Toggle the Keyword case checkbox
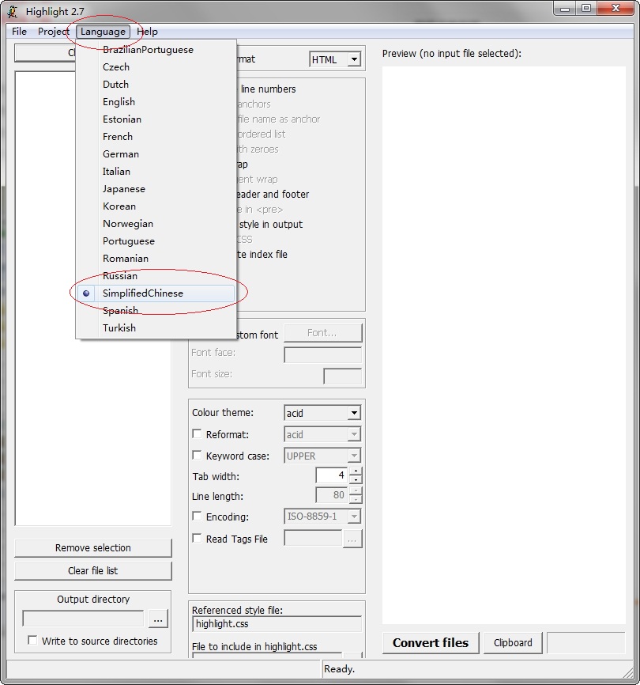 (x=198, y=456)
